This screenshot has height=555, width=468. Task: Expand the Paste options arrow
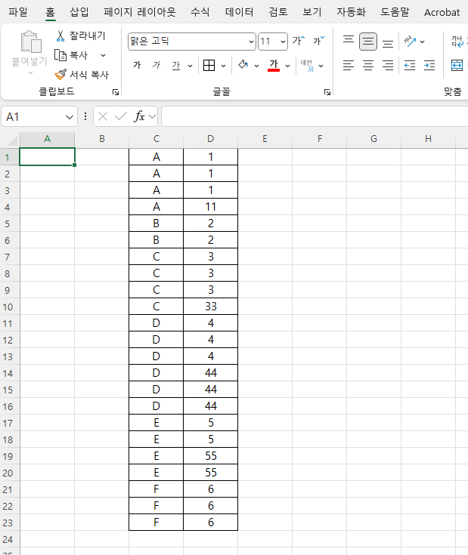[30, 73]
